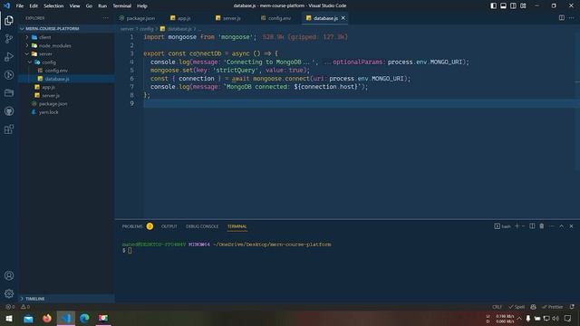
Task: Open the GitHub view in activity bar
Action: click(9, 110)
